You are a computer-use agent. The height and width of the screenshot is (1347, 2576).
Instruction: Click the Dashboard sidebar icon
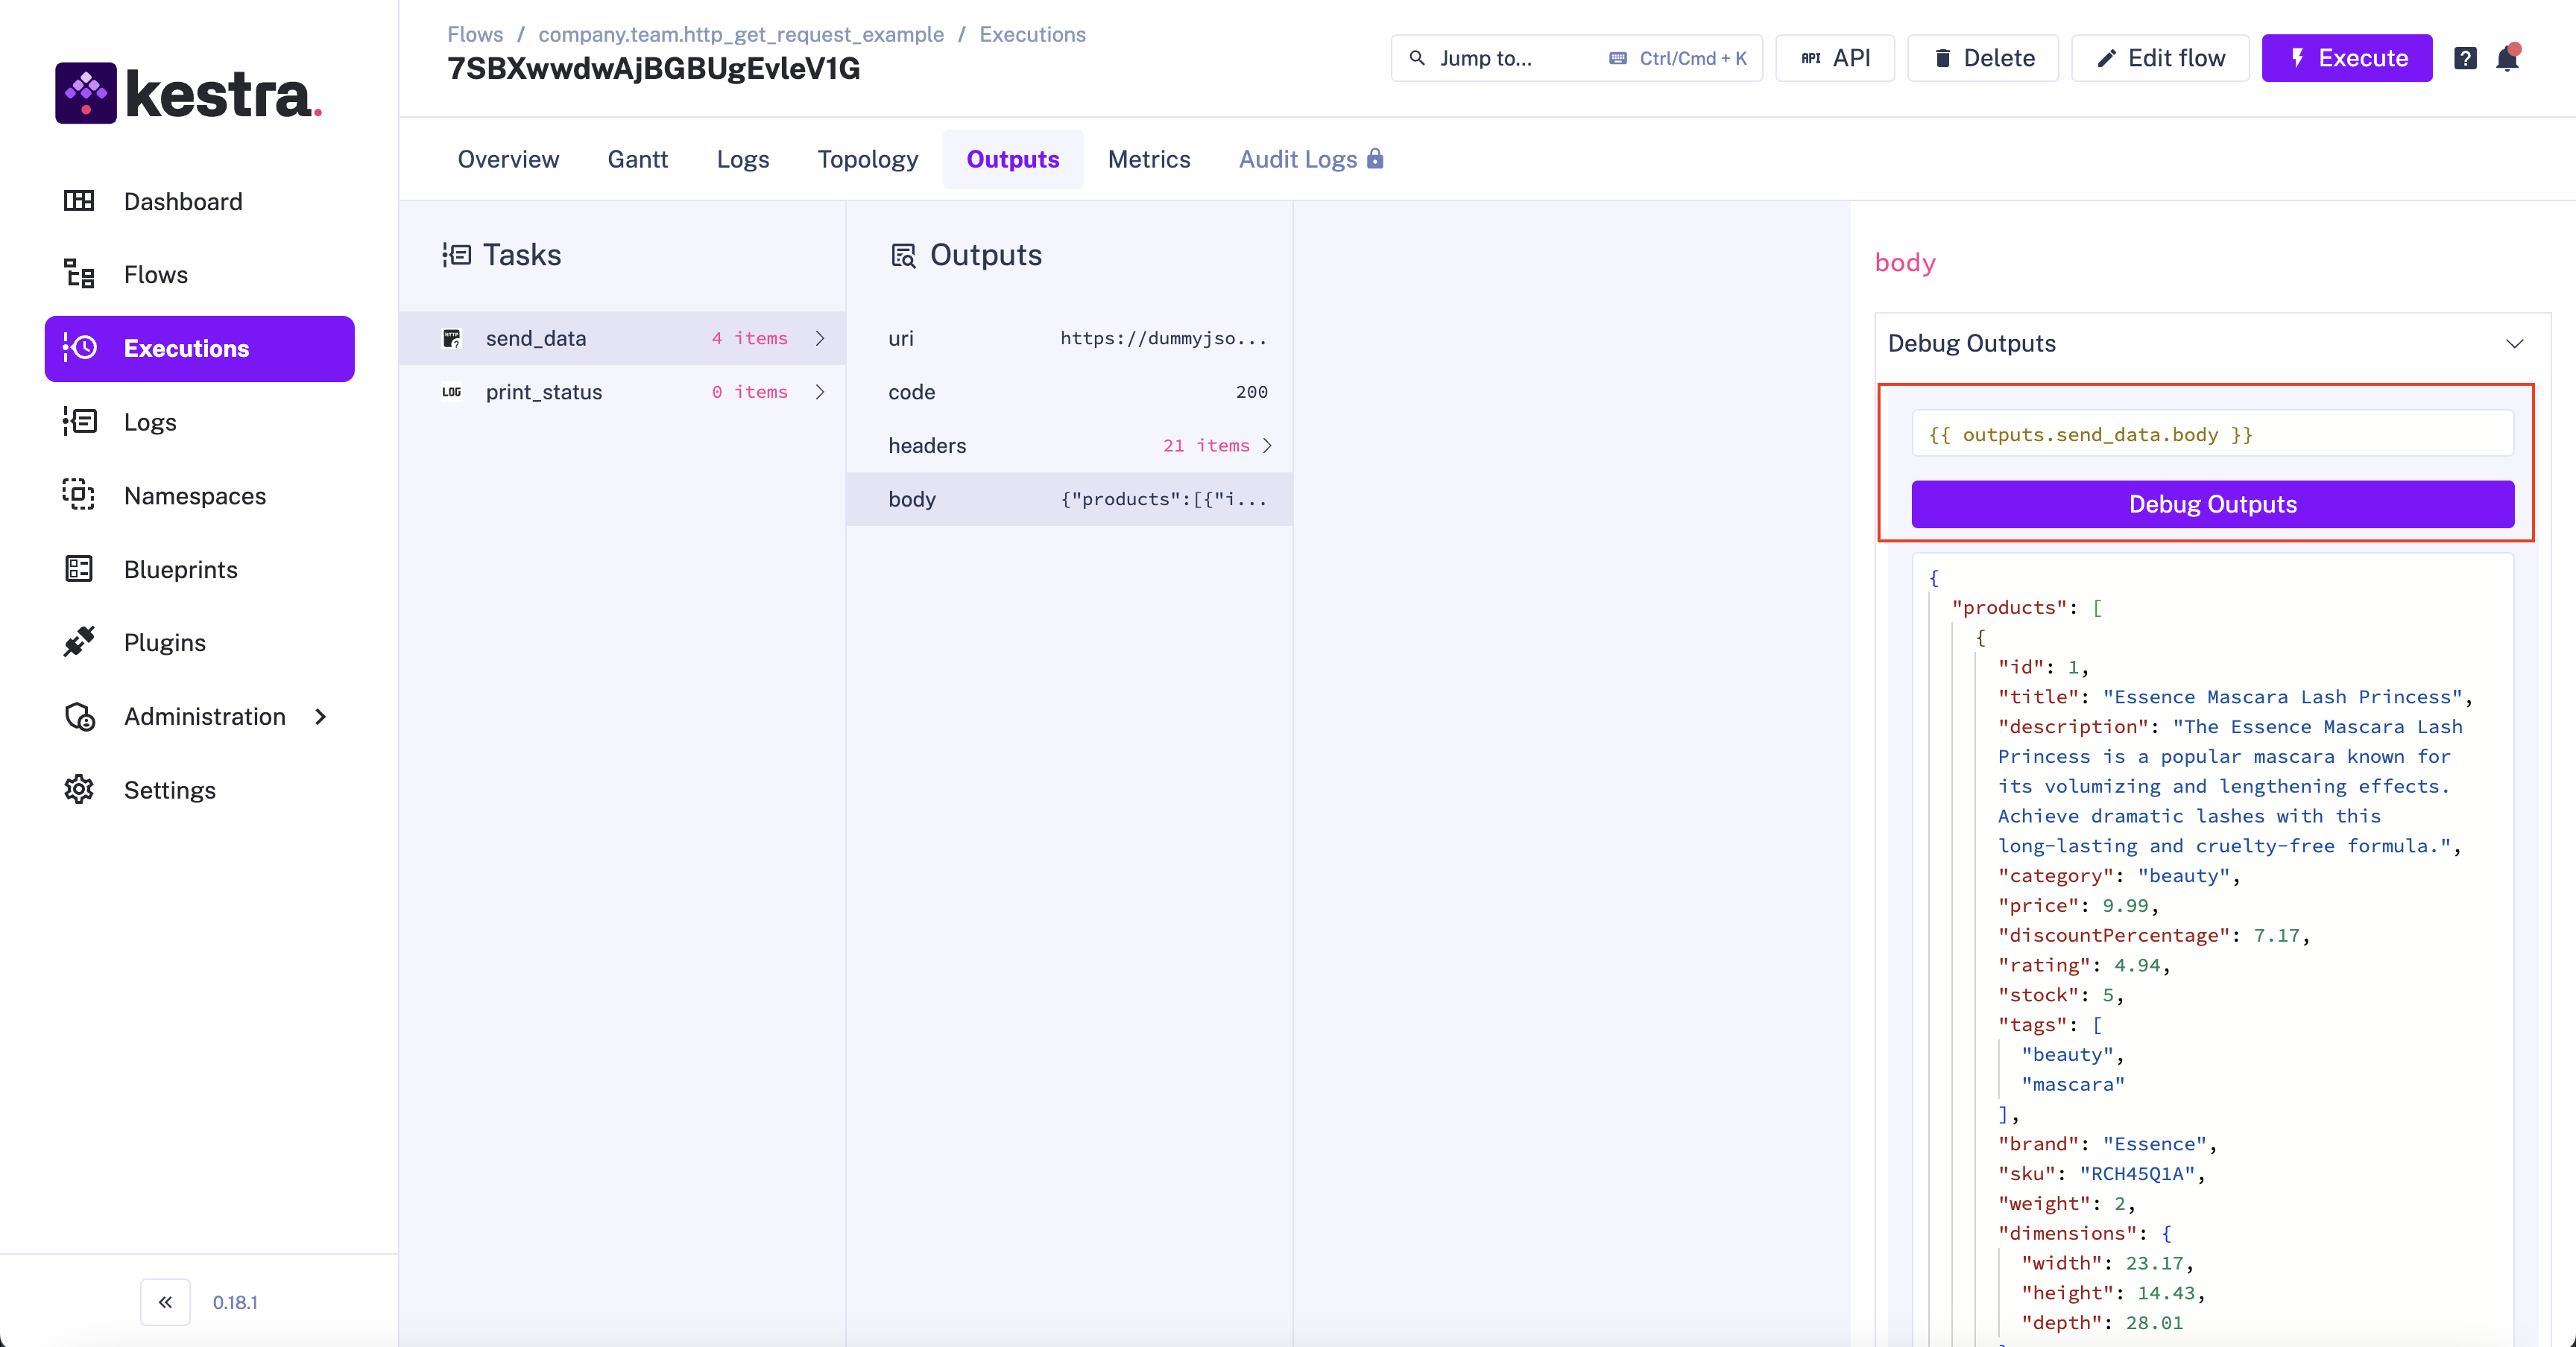[79, 201]
